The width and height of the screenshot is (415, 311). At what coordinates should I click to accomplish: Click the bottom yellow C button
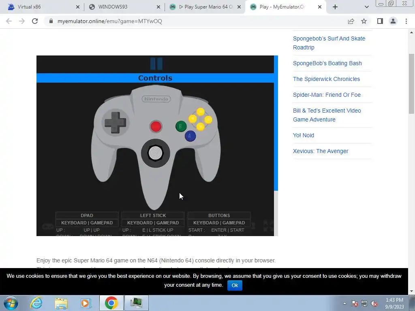pyautogui.click(x=200, y=127)
